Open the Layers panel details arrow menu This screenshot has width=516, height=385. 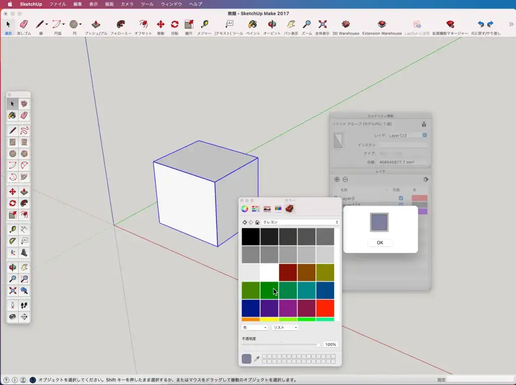(x=426, y=179)
